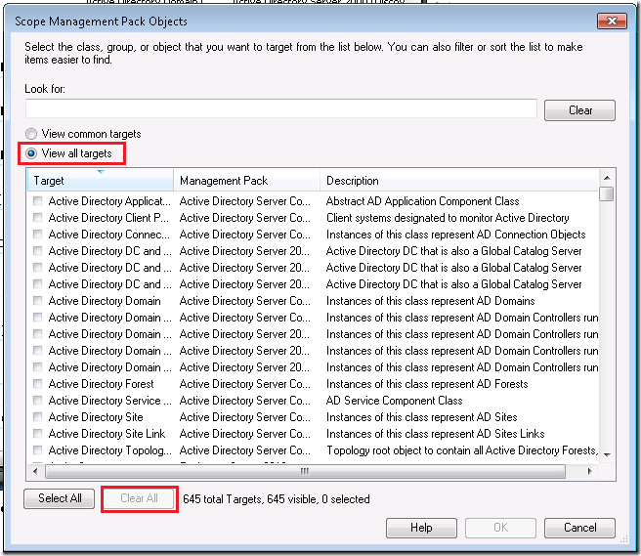Tick checkbox for row described 'represent AD Sites'
This screenshot has height=556, width=641.
[37, 416]
